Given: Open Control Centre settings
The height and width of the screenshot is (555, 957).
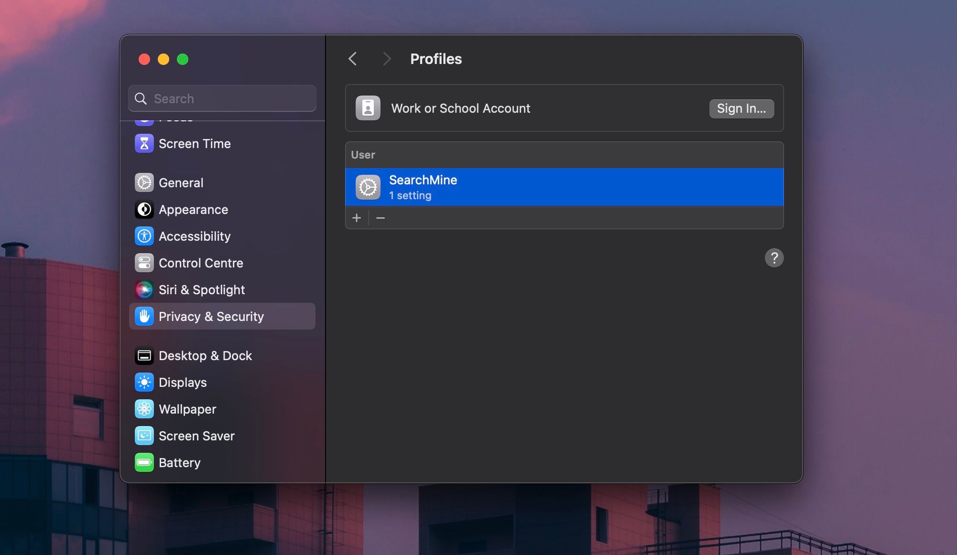Looking at the screenshot, I should pos(144,263).
